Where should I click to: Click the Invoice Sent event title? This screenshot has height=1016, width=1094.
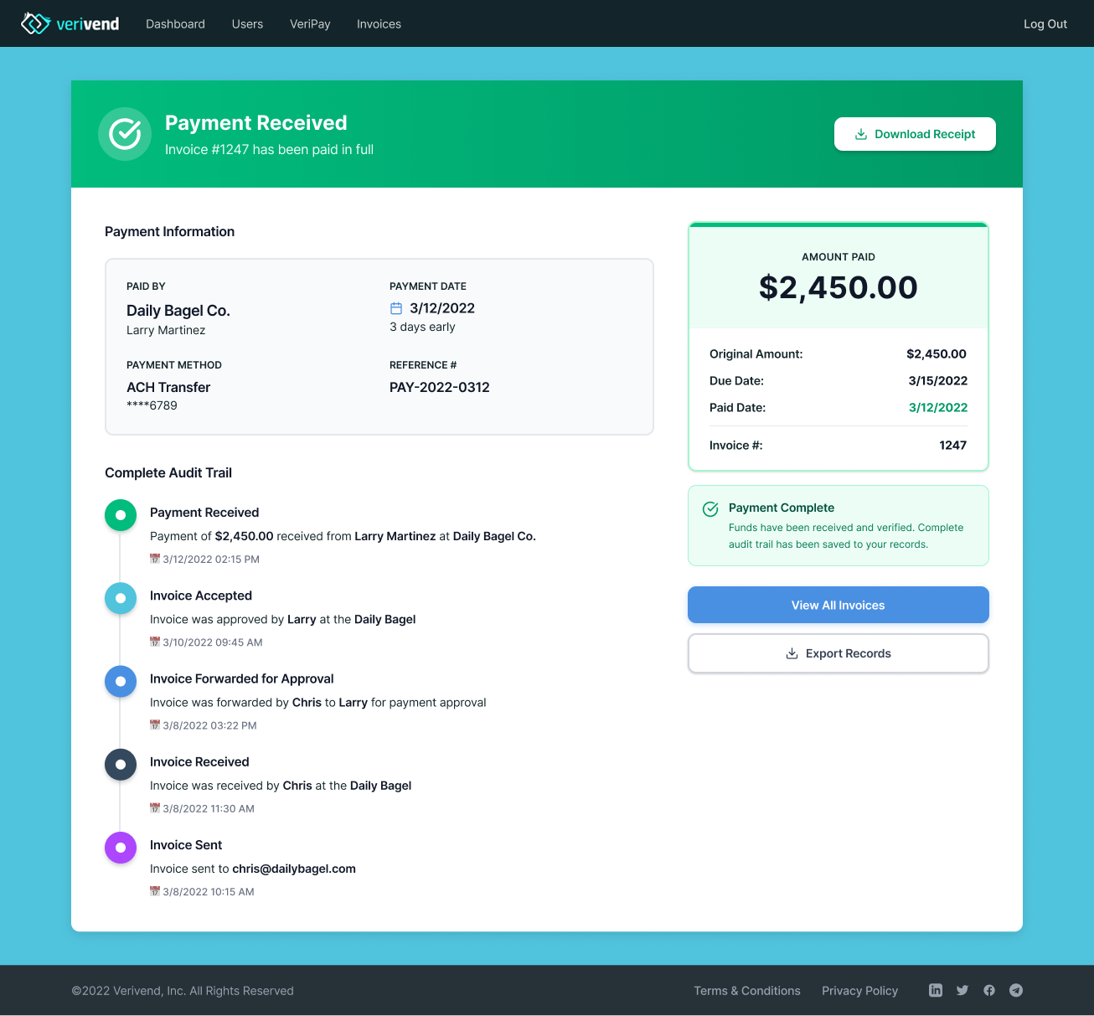click(x=186, y=845)
